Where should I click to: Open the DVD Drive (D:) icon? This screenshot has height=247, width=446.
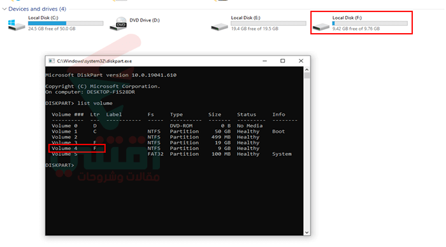click(x=118, y=24)
